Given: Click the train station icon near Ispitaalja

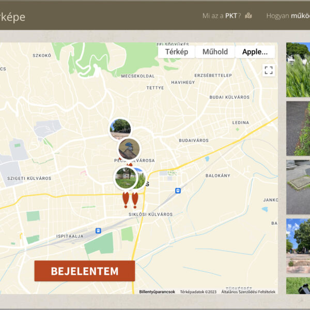Looking at the screenshot, I should tap(98, 230).
